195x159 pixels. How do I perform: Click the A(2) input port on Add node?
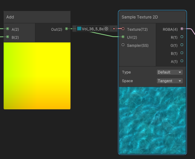[x=8, y=29]
